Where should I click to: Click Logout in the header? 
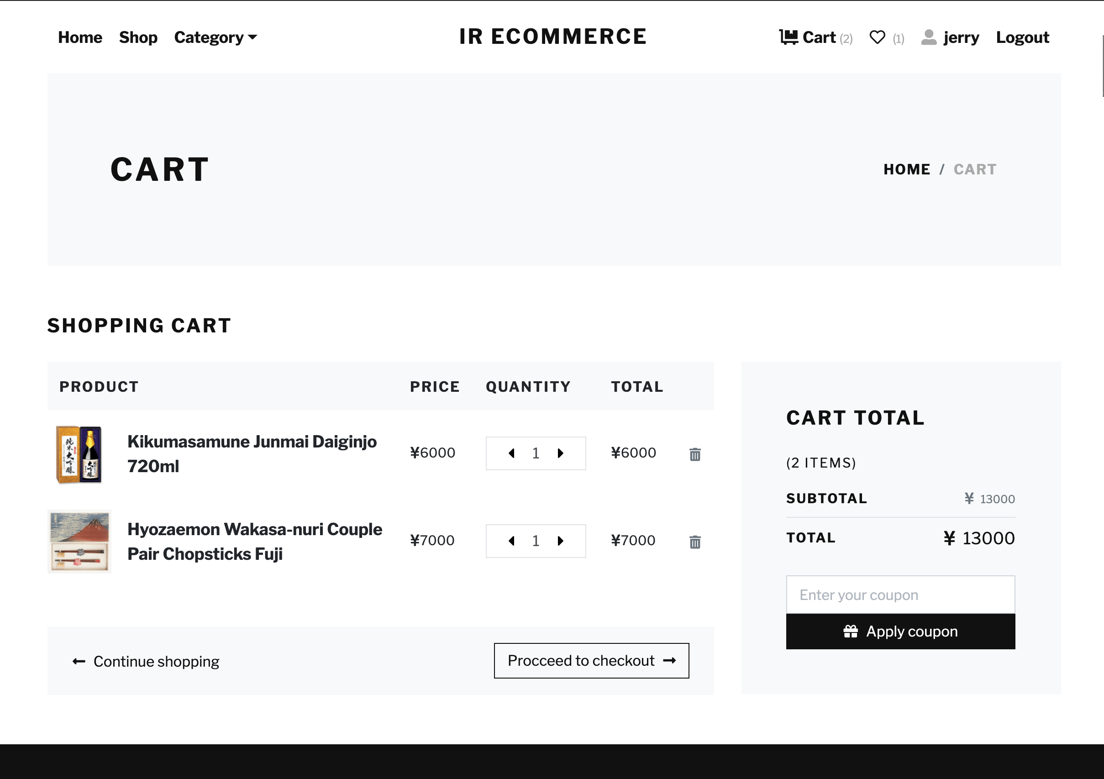[x=1022, y=37]
